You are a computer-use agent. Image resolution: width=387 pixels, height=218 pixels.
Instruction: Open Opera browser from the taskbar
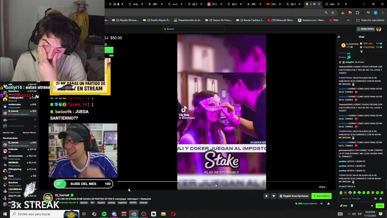(173, 214)
